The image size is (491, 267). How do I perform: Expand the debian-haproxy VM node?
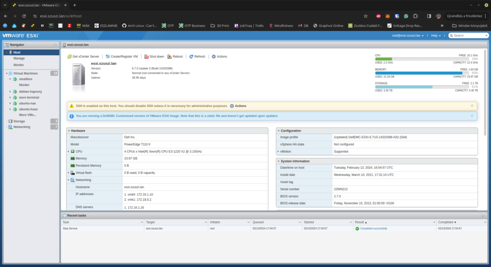point(10,92)
